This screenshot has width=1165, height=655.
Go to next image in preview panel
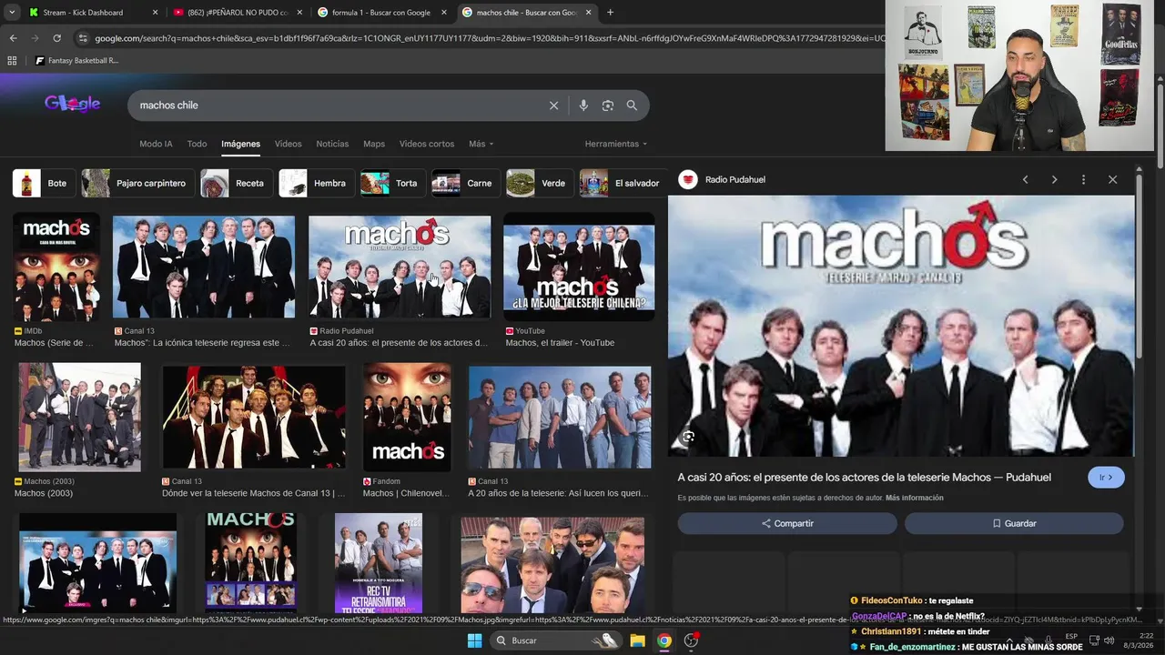click(x=1054, y=180)
